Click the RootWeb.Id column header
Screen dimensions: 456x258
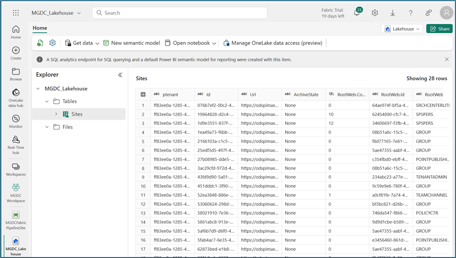tap(391, 94)
